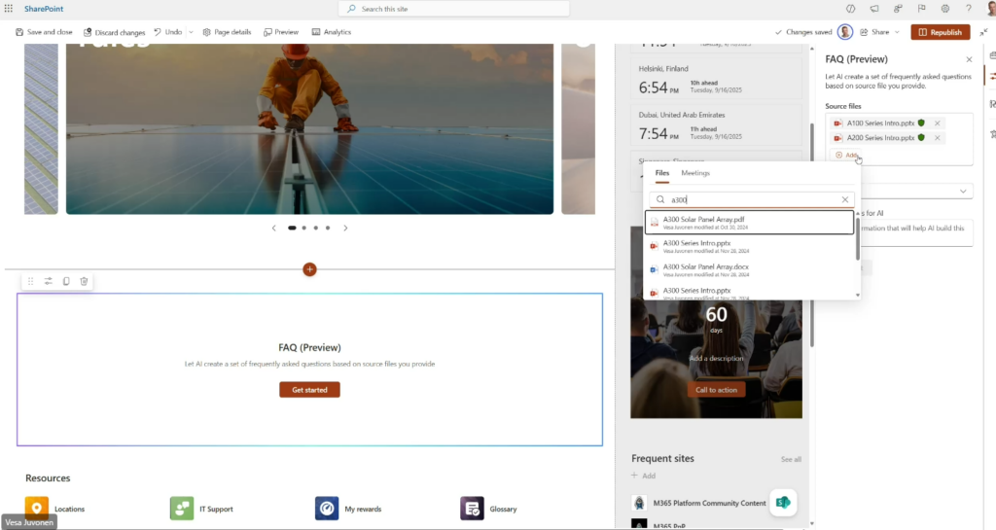The image size is (996, 530).
Task: Click the Call to action button
Action: coord(716,390)
